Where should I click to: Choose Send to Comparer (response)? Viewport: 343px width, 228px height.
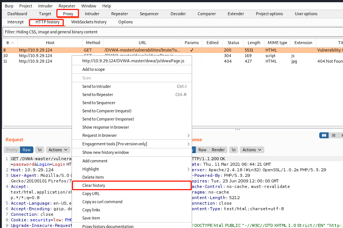(132, 119)
